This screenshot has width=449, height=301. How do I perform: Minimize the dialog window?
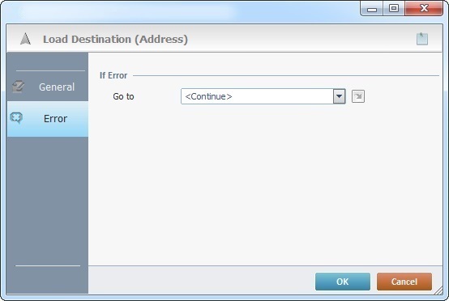[372, 9]
